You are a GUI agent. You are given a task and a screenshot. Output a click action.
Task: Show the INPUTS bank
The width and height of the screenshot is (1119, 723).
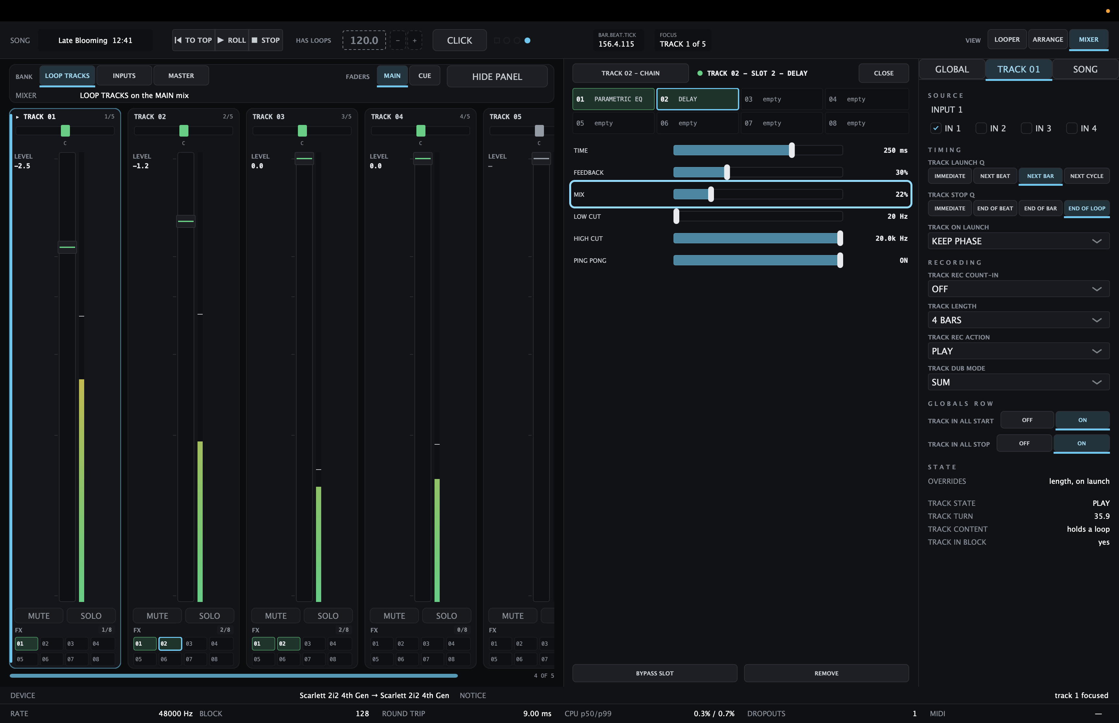pyautogui.click(x=124, y=76)
